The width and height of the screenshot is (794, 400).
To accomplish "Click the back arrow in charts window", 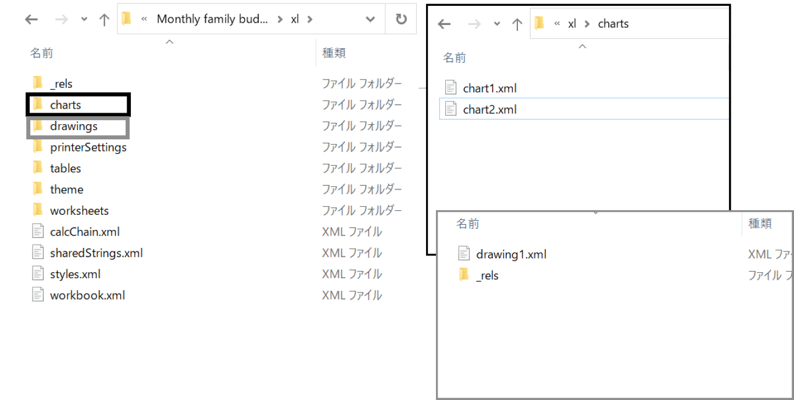I will 444,24.
